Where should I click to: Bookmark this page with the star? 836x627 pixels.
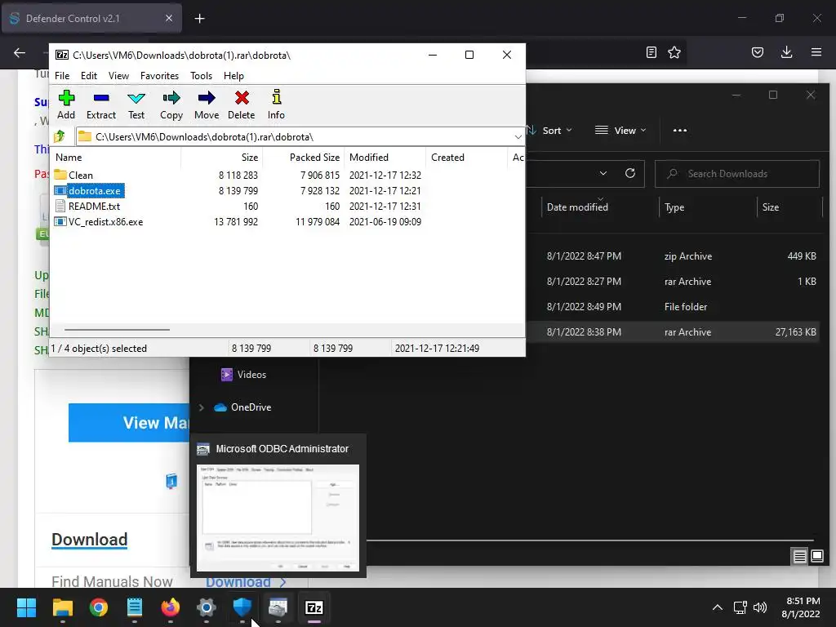click(674, 52)
